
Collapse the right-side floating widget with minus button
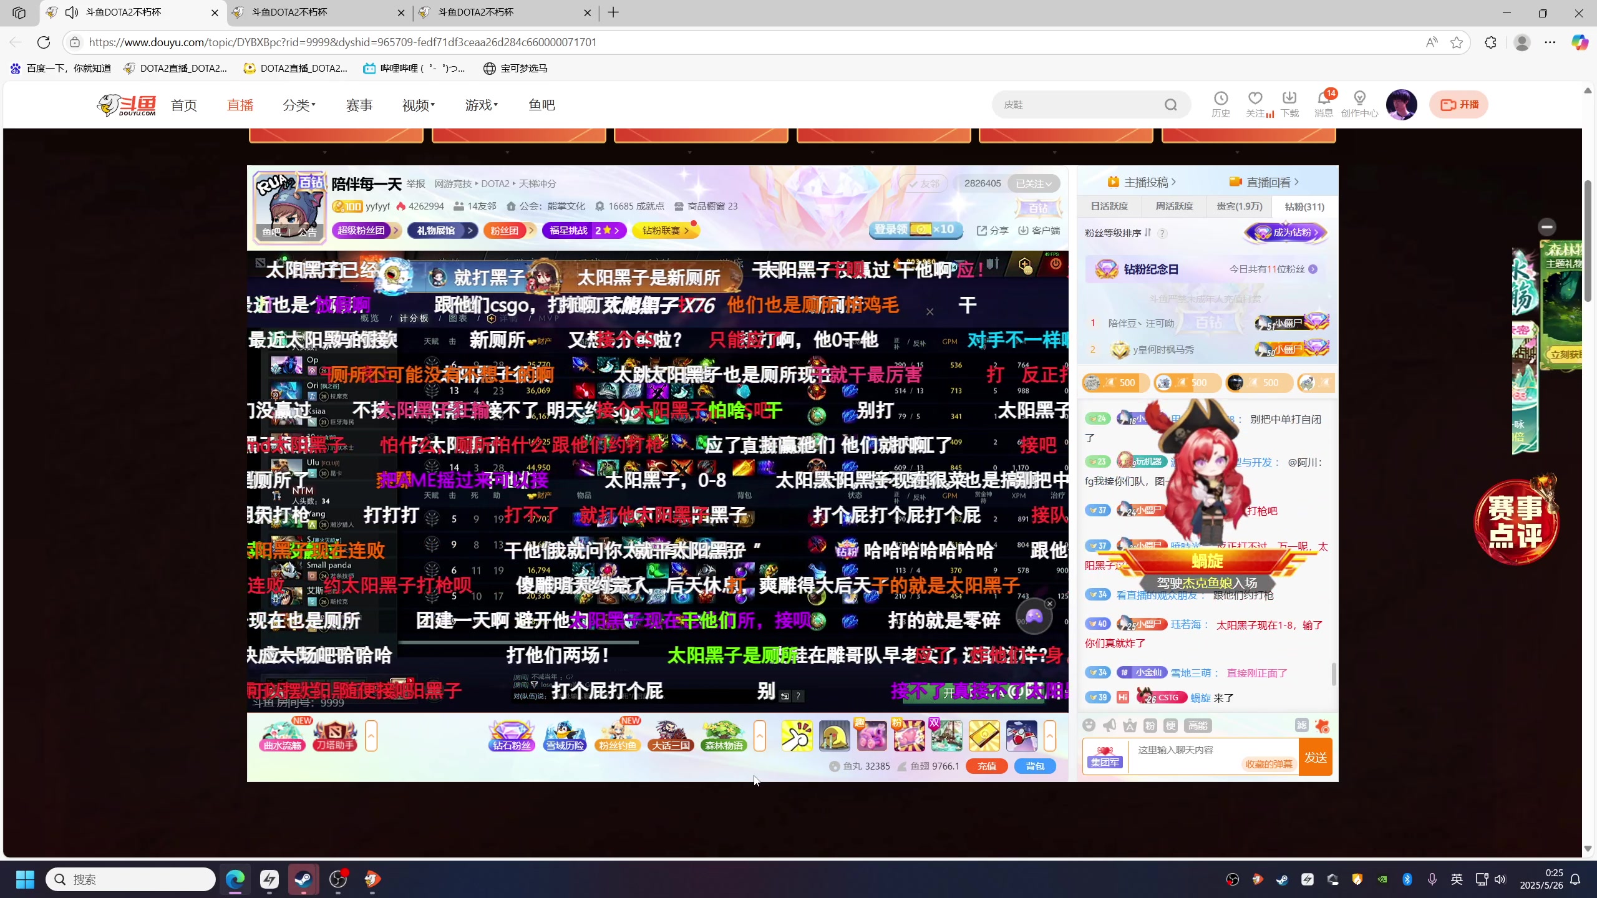(x=1546, y=227)
